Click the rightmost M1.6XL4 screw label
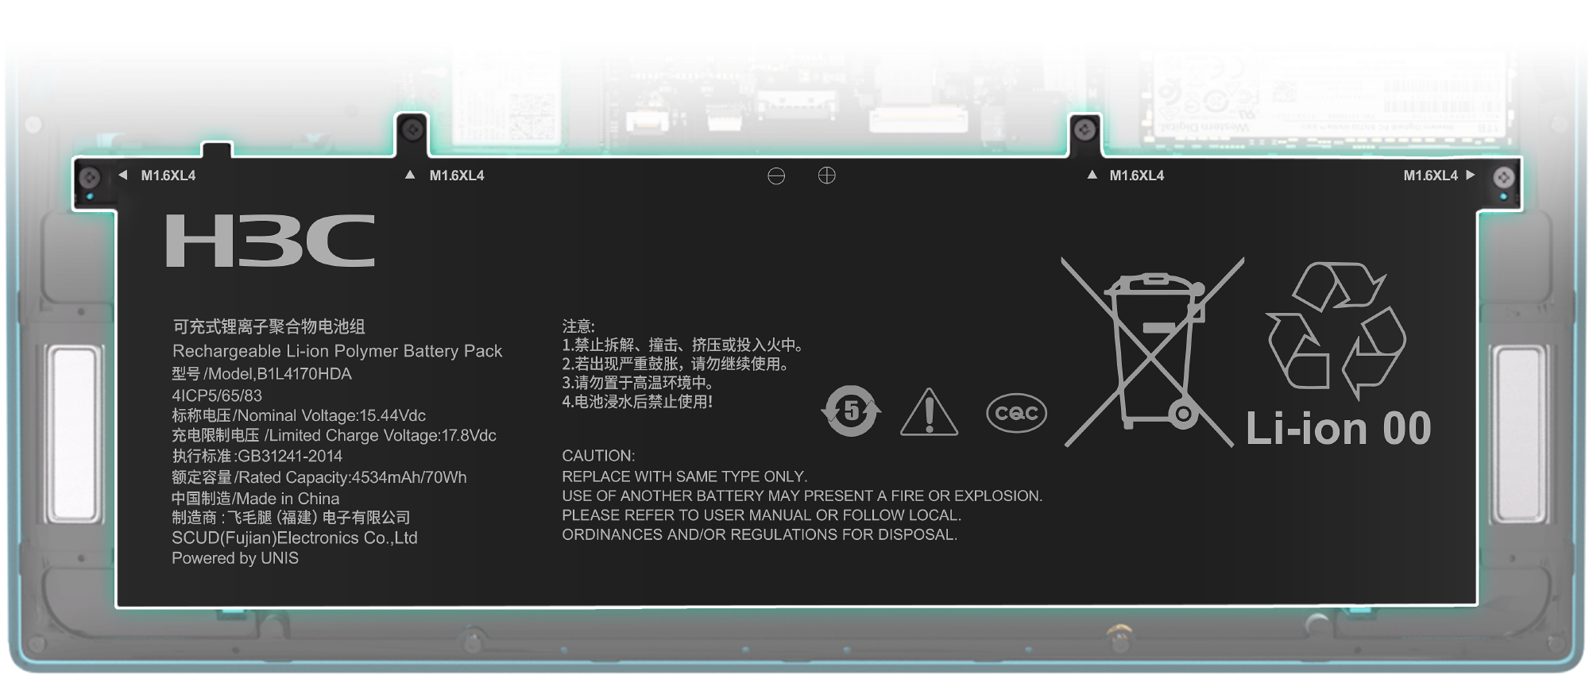Viewport: 1589px width, 675px height. tap(1430, 175)
